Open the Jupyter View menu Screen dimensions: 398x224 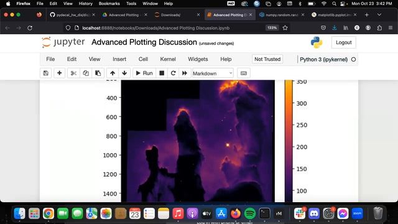click(95, 59)
